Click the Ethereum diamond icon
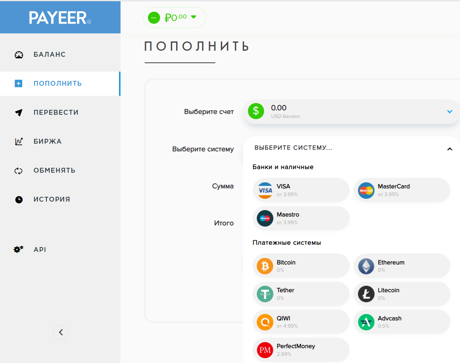Screen dimensions: 460x363 coord(366,266)
